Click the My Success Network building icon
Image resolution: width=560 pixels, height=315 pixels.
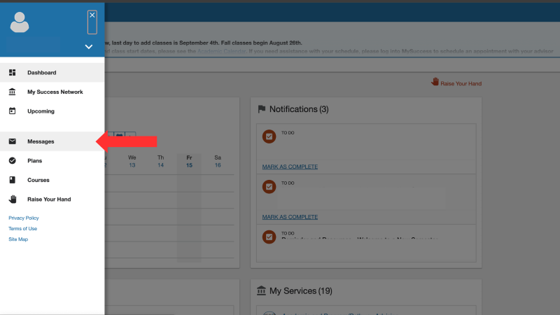coord(12,92)
